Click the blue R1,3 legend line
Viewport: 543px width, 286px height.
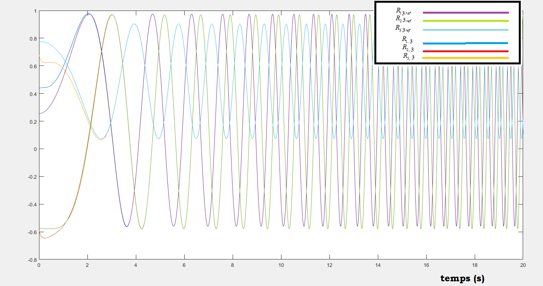(x=465, y=43)
